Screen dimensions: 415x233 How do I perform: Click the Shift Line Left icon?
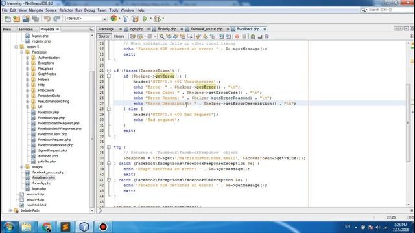point(221,36)
